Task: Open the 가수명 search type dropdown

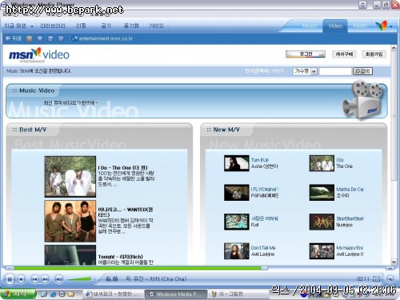Action: coord(305,71)
